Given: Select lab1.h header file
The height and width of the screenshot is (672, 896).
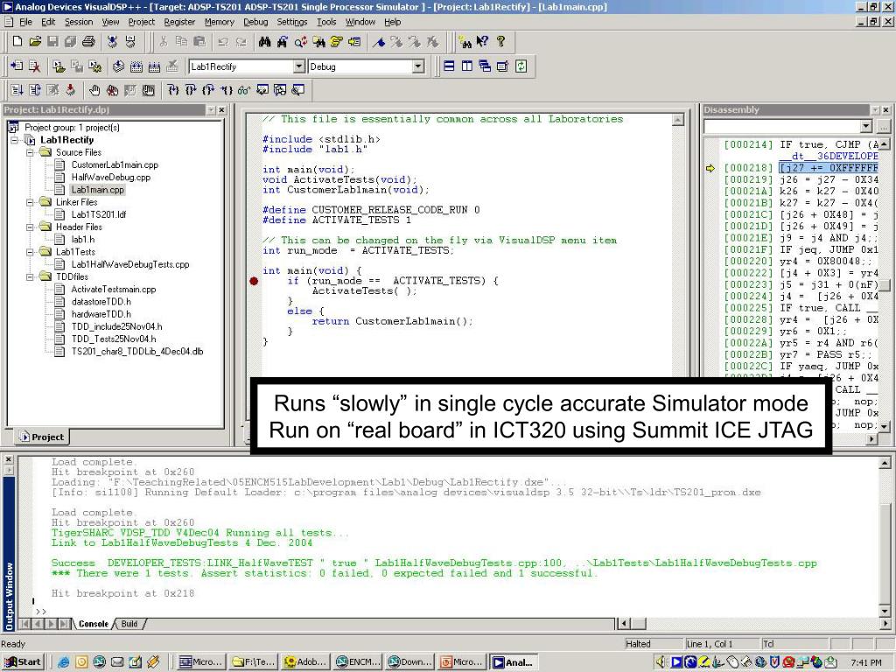Looking at the screenshot, I should (x=83, y=240).
